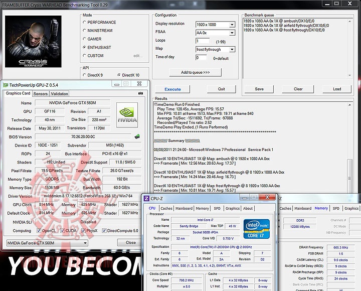Click Add to queue button

pyautogui.click(x=195, y=72)
